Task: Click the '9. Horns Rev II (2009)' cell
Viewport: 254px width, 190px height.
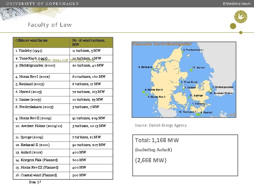Action: [41, 119]
